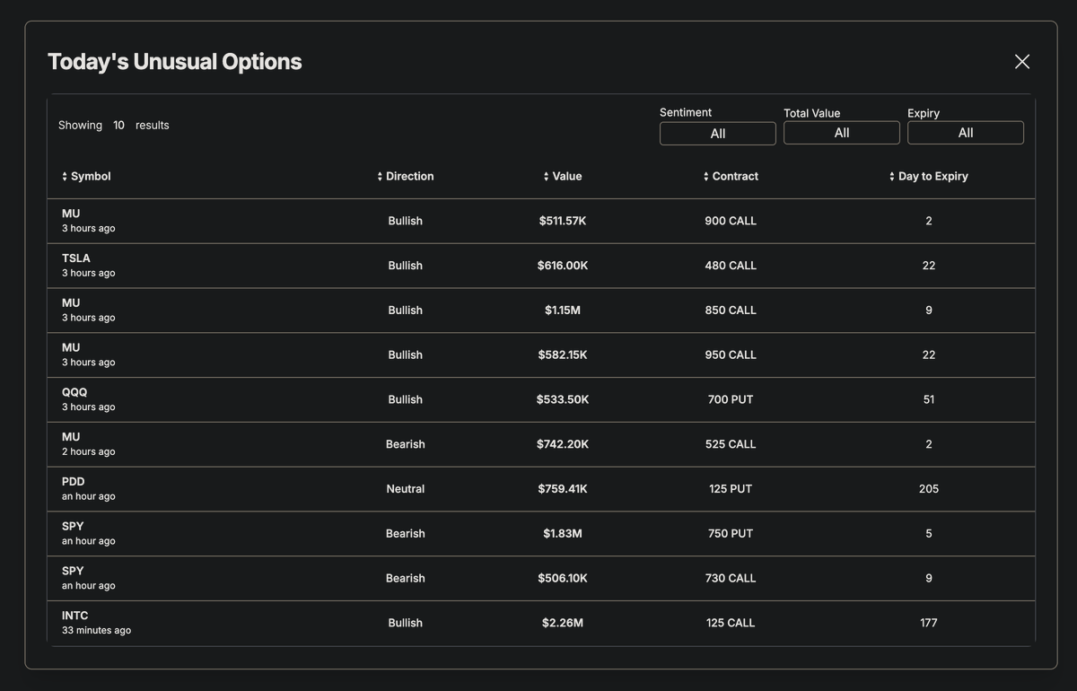Click the 750 PUT contract cell
Viewport: 1077px width, 691px height.
731,534
